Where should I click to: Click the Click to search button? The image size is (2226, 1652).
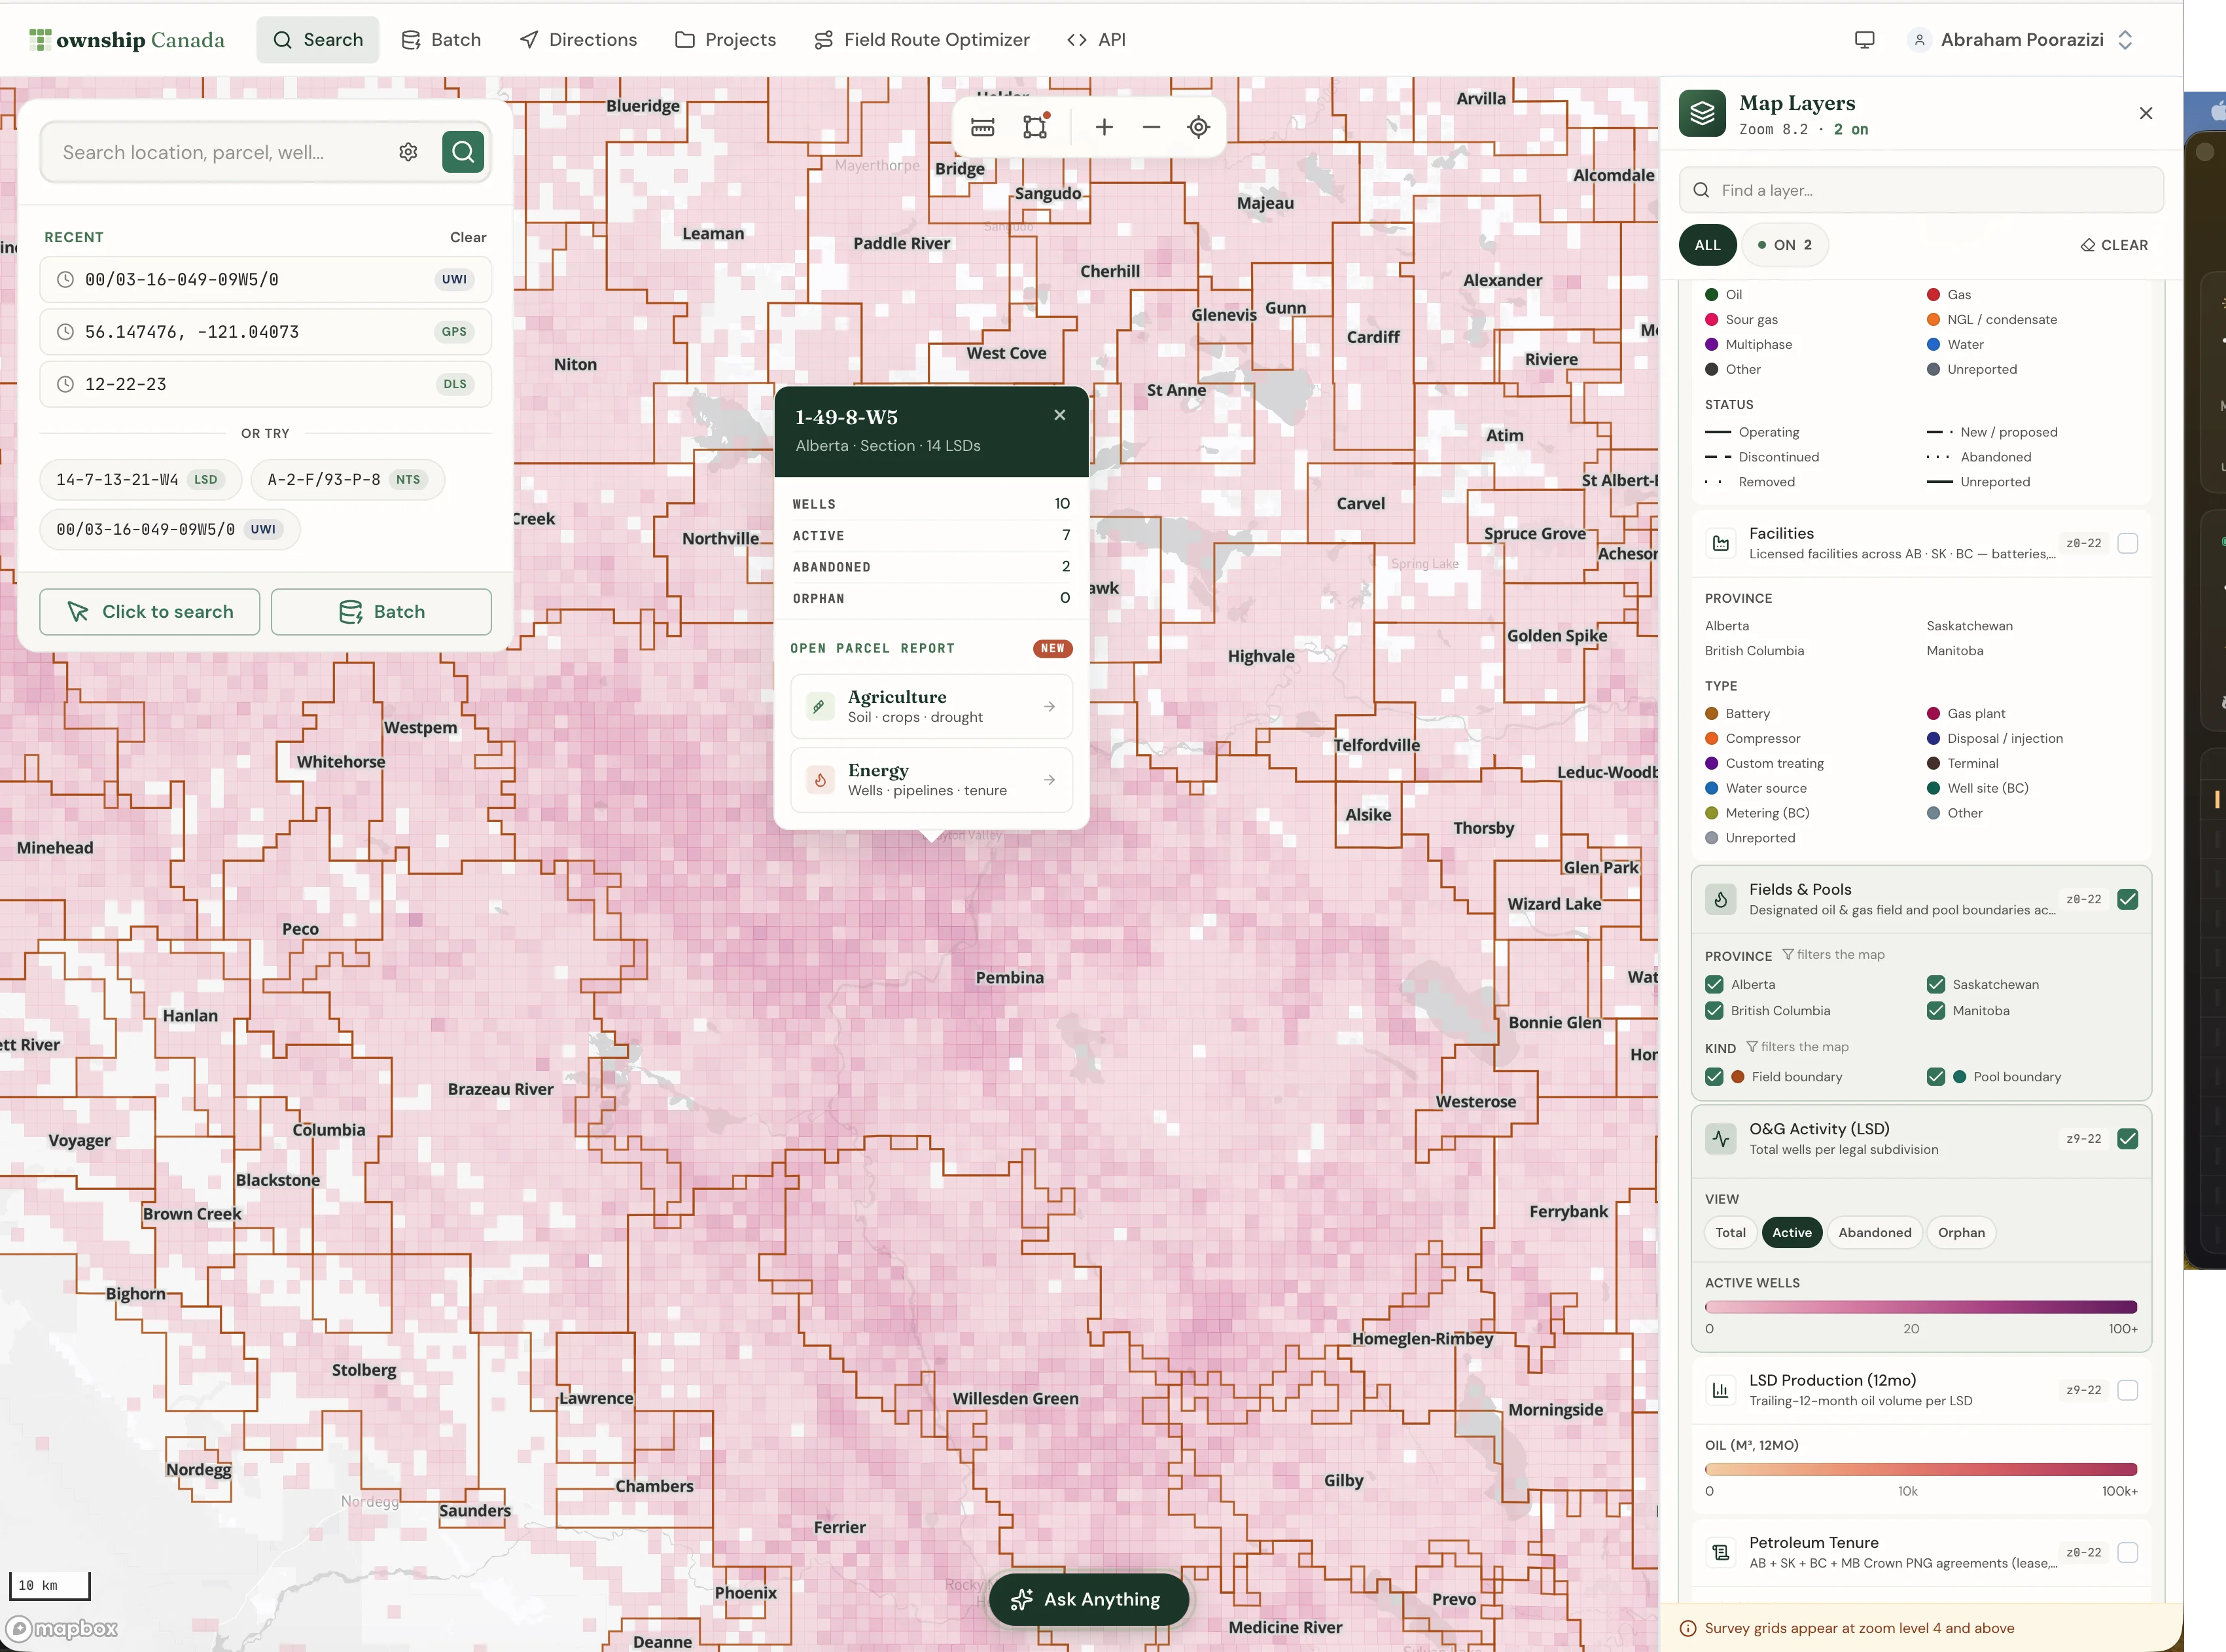coord(150,612)
